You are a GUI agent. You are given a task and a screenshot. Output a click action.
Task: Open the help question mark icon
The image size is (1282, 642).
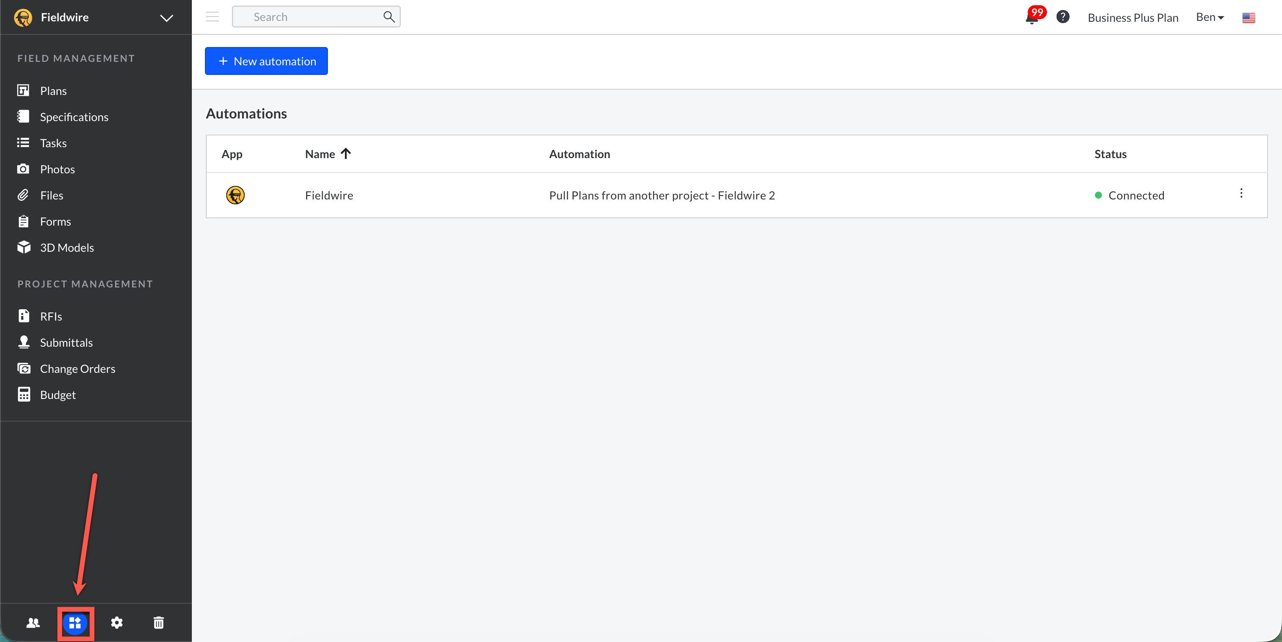[1063, 17]
